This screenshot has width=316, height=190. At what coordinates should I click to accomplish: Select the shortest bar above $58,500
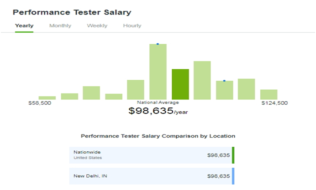click(x=47, y=98)
